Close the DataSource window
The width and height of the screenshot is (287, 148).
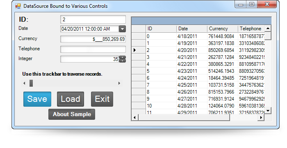pos(266,4)
